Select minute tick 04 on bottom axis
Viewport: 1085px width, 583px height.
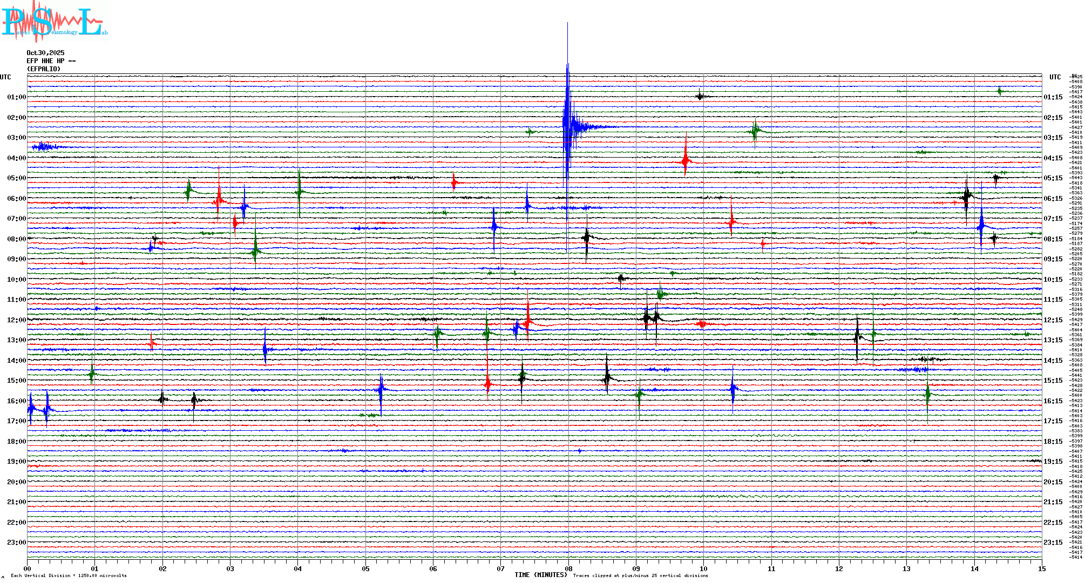coord(298,568)
